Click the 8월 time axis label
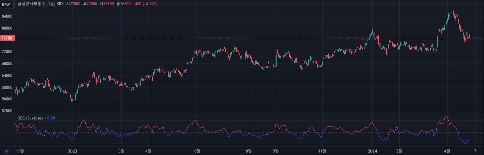The width and height of the screenshot is (484, 155). (x=249, y=151)
